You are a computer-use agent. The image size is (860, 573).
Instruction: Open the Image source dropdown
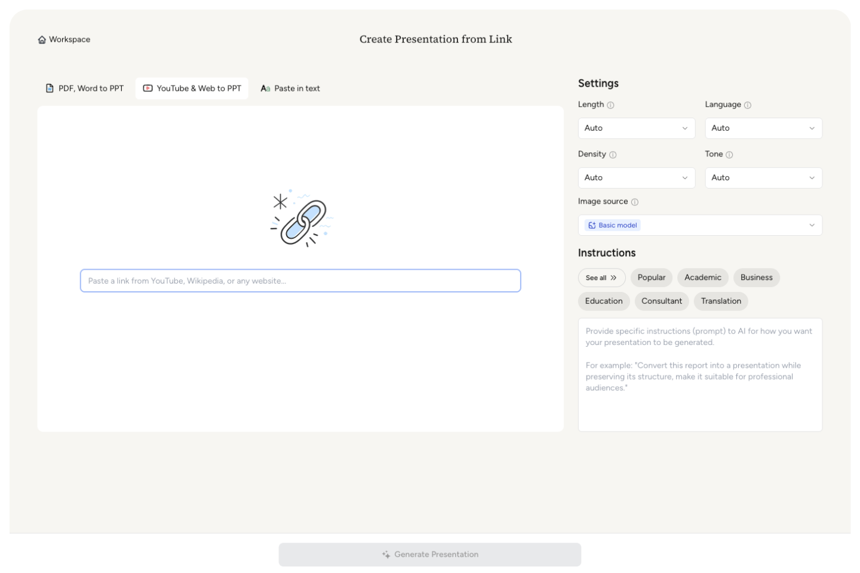[x=699, y=226]
